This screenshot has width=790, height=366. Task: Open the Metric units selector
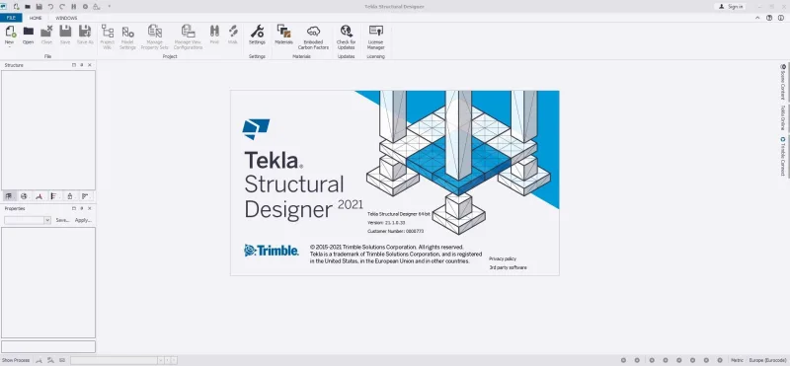point(737,360)
